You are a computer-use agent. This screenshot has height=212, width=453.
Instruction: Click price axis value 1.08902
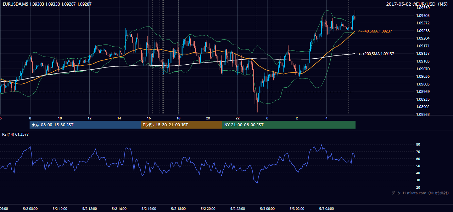tap(423, 107)
